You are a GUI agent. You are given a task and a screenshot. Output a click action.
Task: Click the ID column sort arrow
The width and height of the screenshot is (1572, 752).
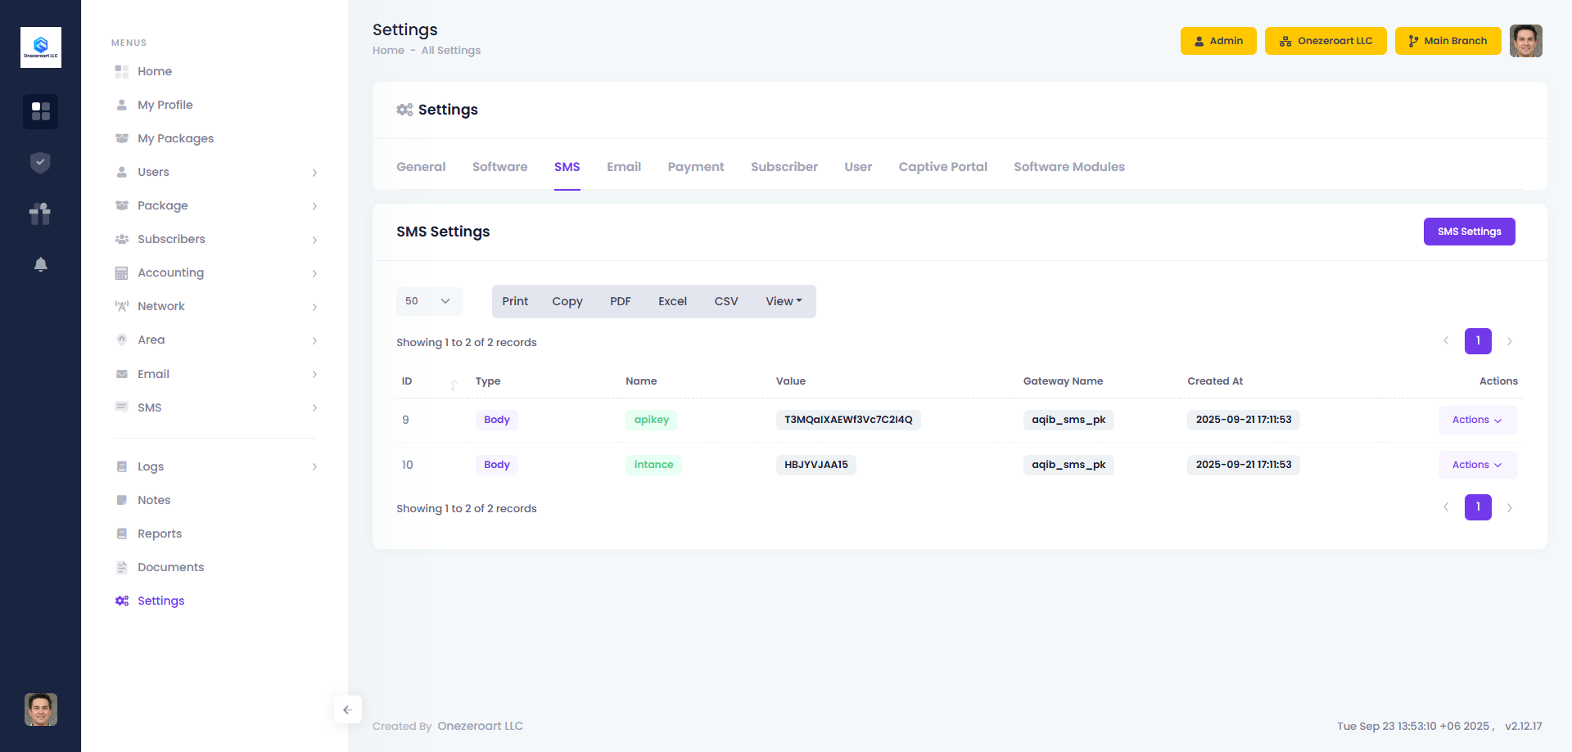tap(454, 384)
